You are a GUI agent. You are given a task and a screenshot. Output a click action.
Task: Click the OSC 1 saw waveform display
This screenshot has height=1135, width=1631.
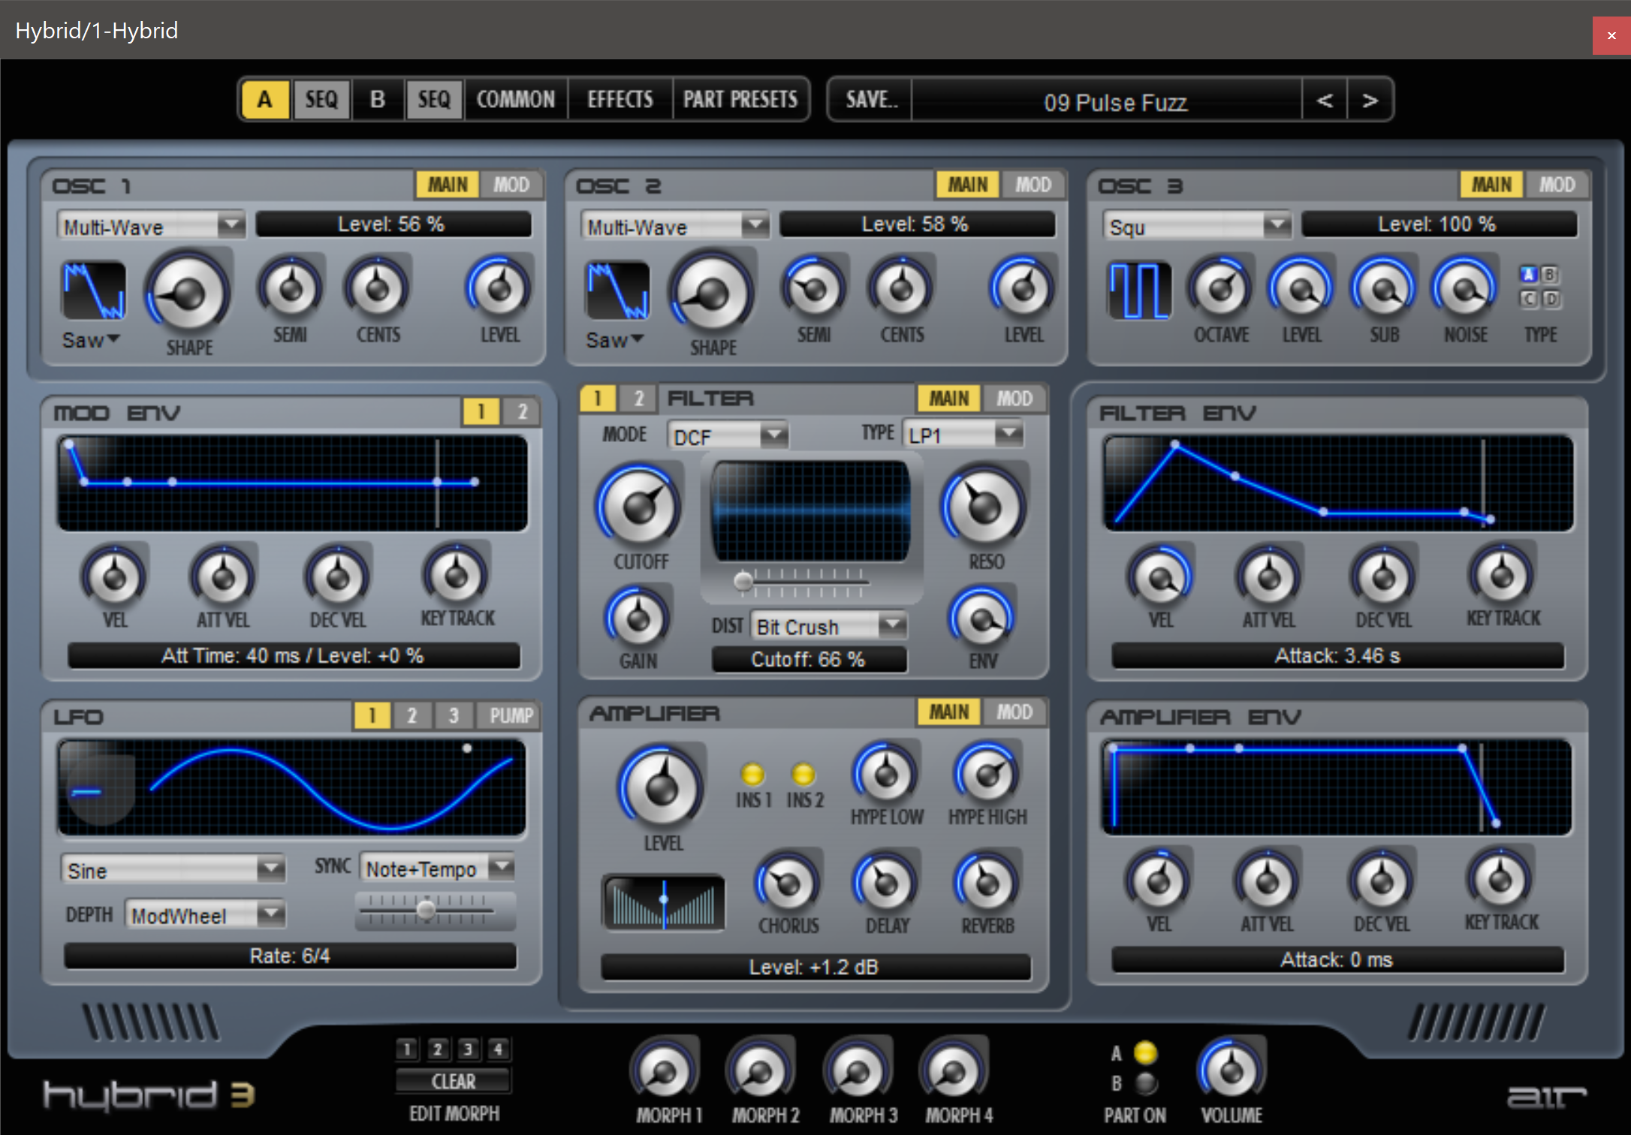tap(94, 291)
